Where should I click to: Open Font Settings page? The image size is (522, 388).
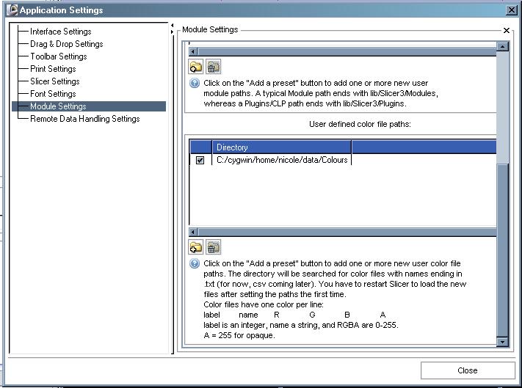[x=53, y=94]
